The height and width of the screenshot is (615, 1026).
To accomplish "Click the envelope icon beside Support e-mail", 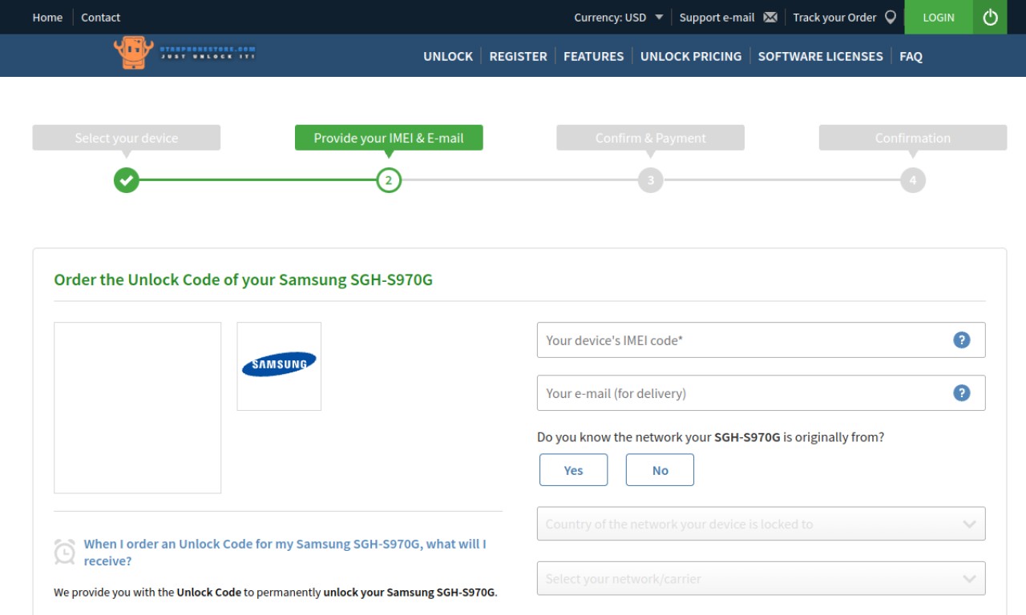I will (770, 17).
